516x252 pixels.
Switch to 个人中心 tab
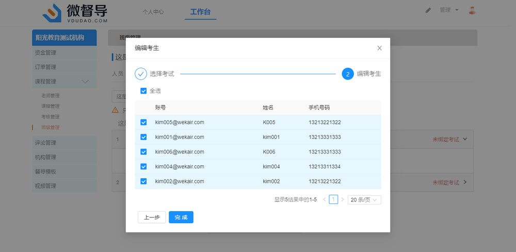[153, 12]
